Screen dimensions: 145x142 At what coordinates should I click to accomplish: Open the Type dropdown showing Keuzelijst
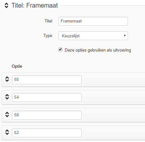point(93,36)
